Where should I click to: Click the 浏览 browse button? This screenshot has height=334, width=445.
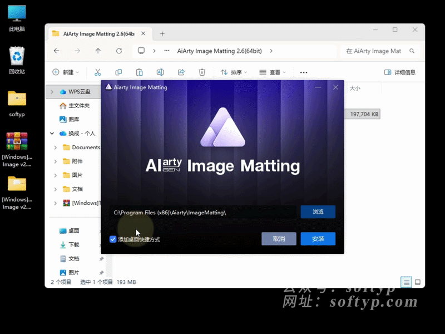coord(318,212)
